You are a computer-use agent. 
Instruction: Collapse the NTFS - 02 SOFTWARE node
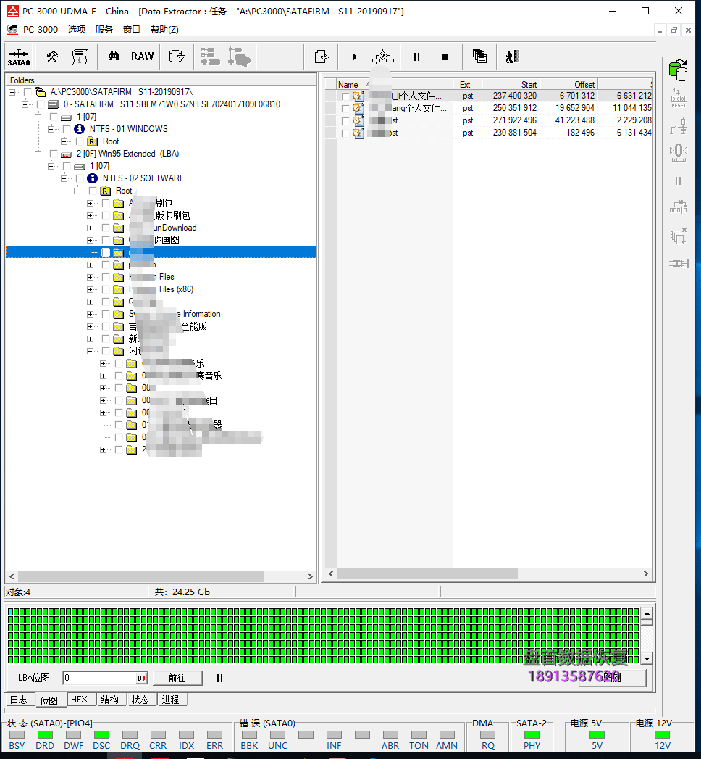point(64,178)
